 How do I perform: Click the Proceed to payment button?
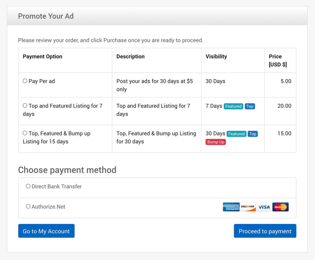(x=265, y=231)
